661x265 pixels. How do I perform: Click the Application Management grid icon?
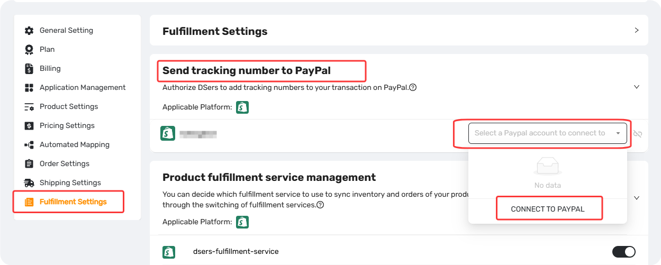click(x=29, y=88)
